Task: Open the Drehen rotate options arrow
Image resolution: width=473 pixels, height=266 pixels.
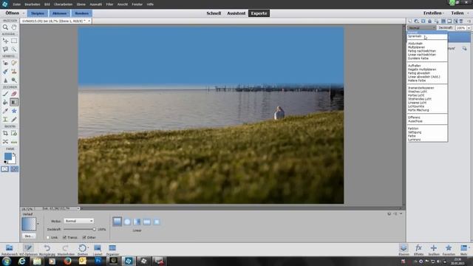Action: click(88, 248)
